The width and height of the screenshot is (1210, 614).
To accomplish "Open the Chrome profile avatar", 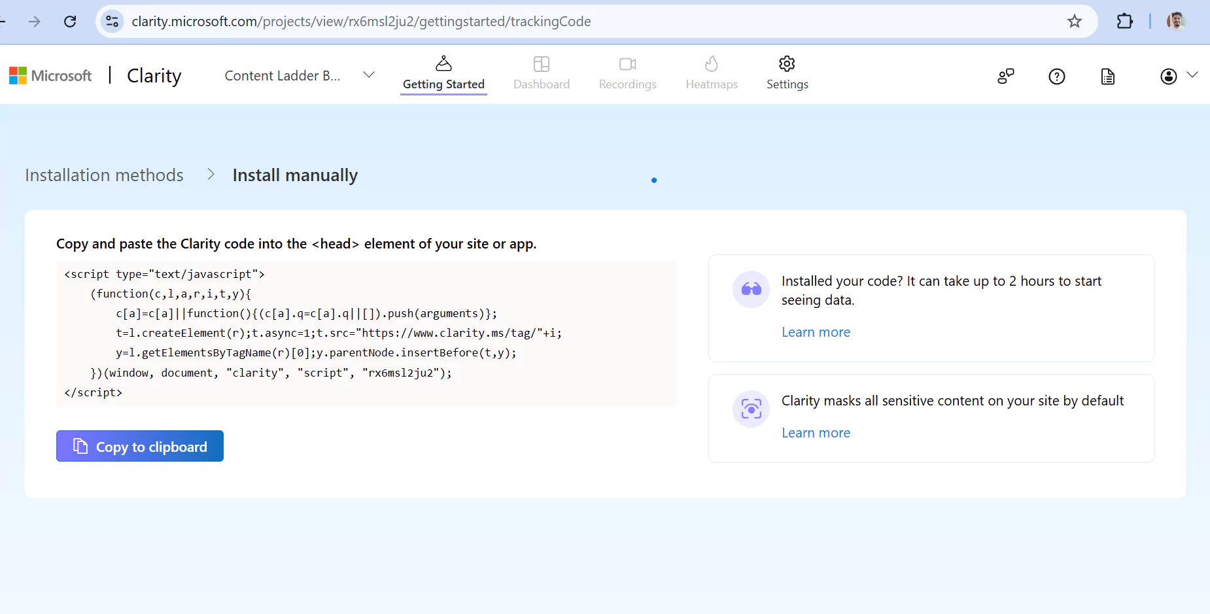I will [1176, 22].
